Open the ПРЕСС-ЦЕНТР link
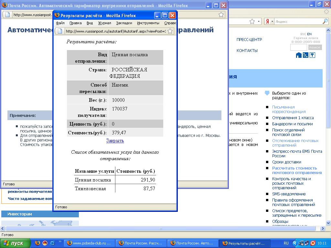This screenshot has width=331, height=248. (249, 40)
